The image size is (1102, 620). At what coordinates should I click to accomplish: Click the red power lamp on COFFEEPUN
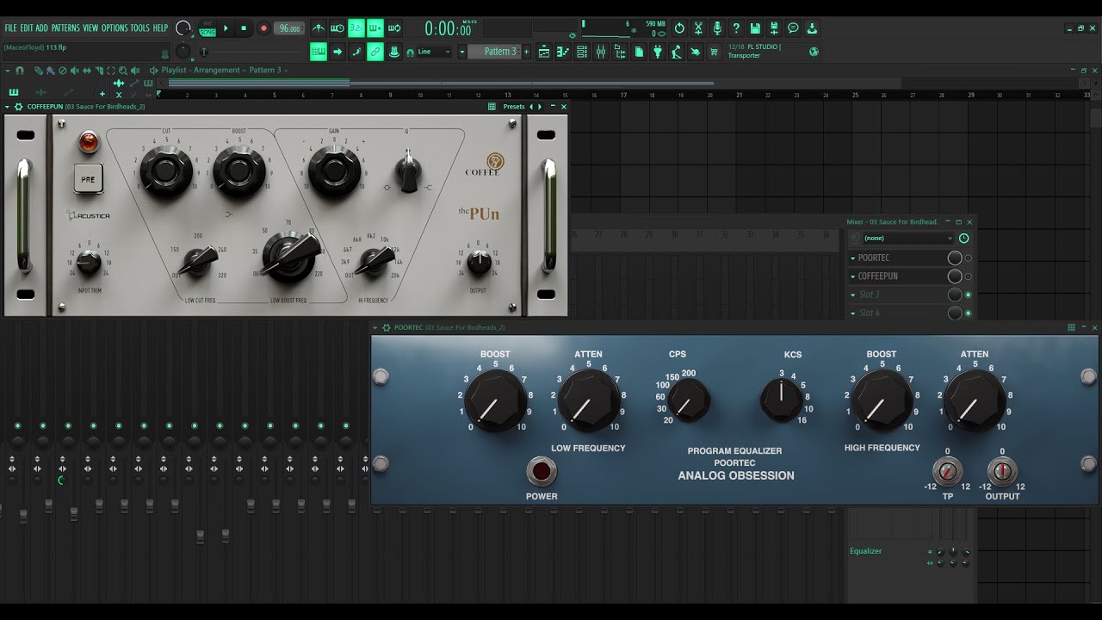pos(88,140)
